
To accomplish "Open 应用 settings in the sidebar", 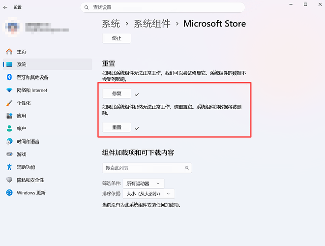I will 48,116.
